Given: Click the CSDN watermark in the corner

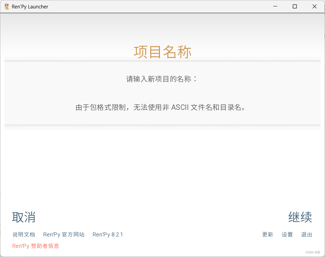Looking at the screenshot, I should tap(312, 252).
